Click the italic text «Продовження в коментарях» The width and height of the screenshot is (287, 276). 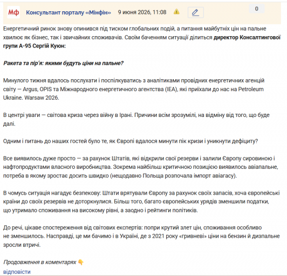[40, 263]
